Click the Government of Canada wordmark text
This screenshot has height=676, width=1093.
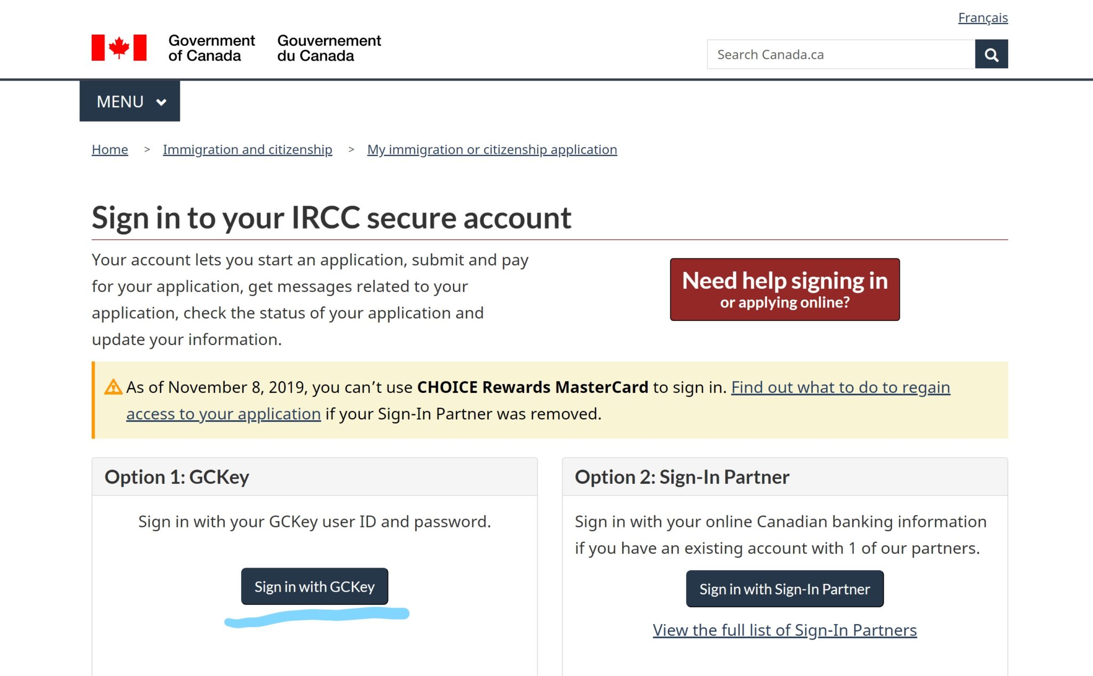tap(211, 48)
